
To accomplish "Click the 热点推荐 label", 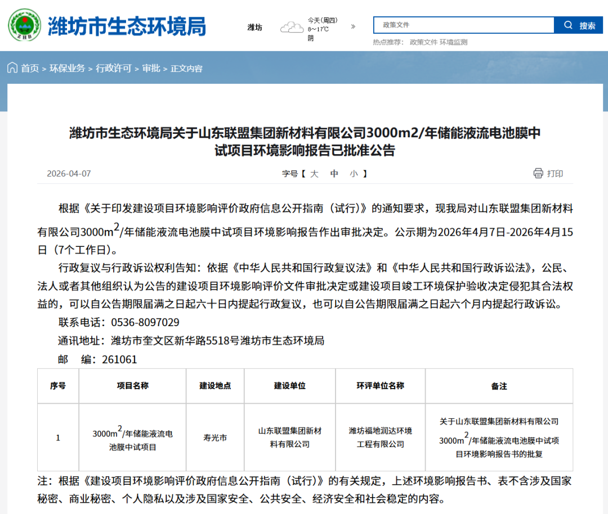I will click(388, 42).
